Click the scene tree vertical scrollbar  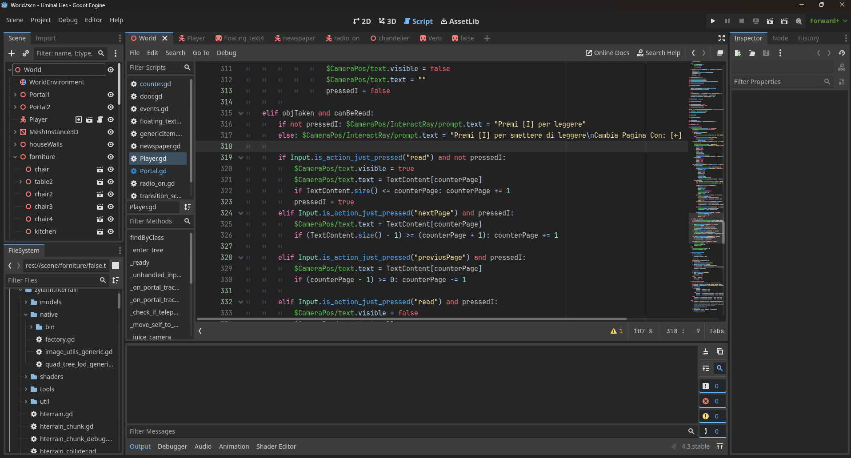point(119,84)
